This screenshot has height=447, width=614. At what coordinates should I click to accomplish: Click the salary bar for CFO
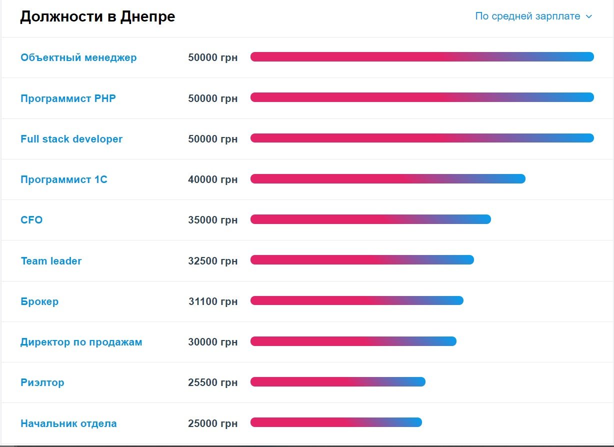370,219
